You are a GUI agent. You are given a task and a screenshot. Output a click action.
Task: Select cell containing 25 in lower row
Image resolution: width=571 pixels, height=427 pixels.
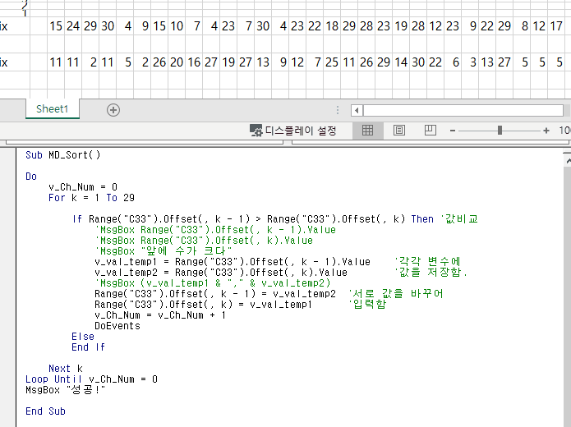pyautogui.click(x=332, y=62)
